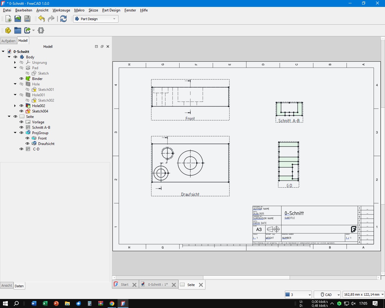Toggle visibility of Body

[x=15, y=57]
